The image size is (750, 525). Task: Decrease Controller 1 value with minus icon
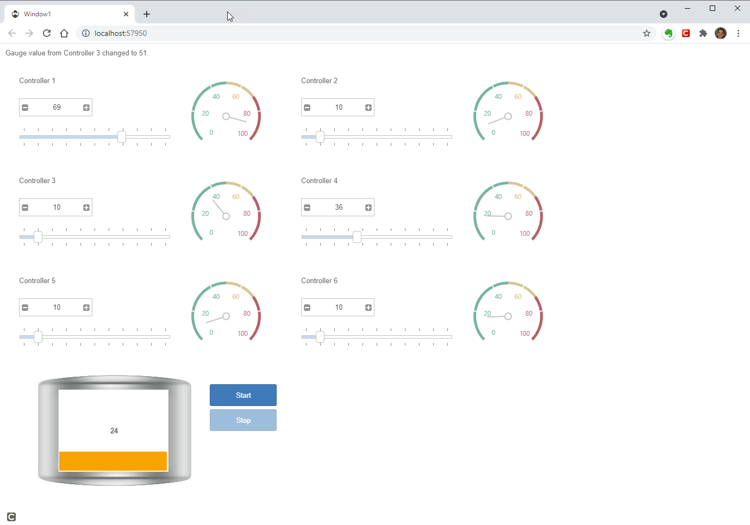[x=25, y=108]
